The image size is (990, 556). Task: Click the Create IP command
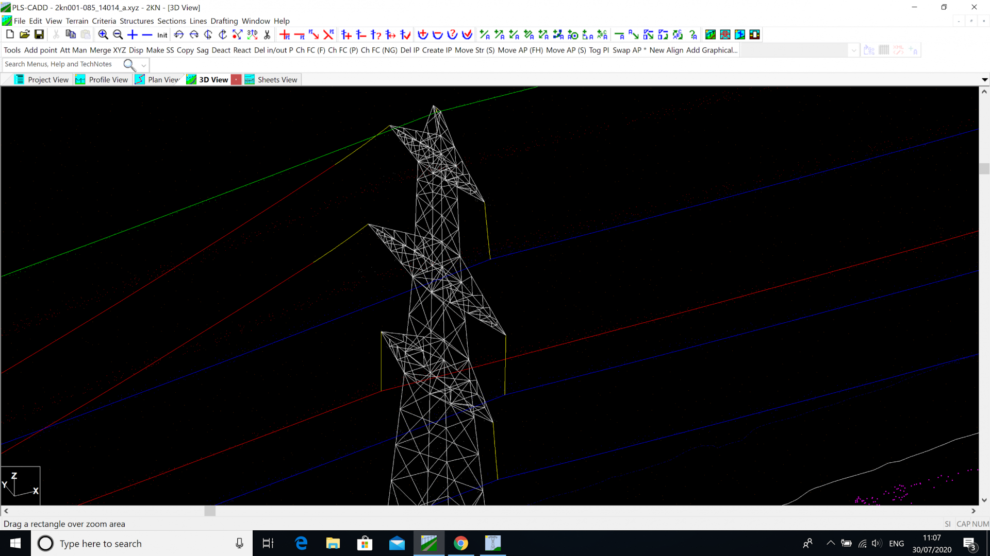437,50
